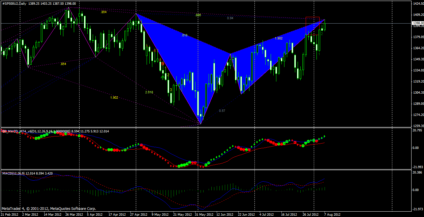The image size is (424, 217).
Task: Click the green up arrow signal marker
Action: [x=163, y=77]
